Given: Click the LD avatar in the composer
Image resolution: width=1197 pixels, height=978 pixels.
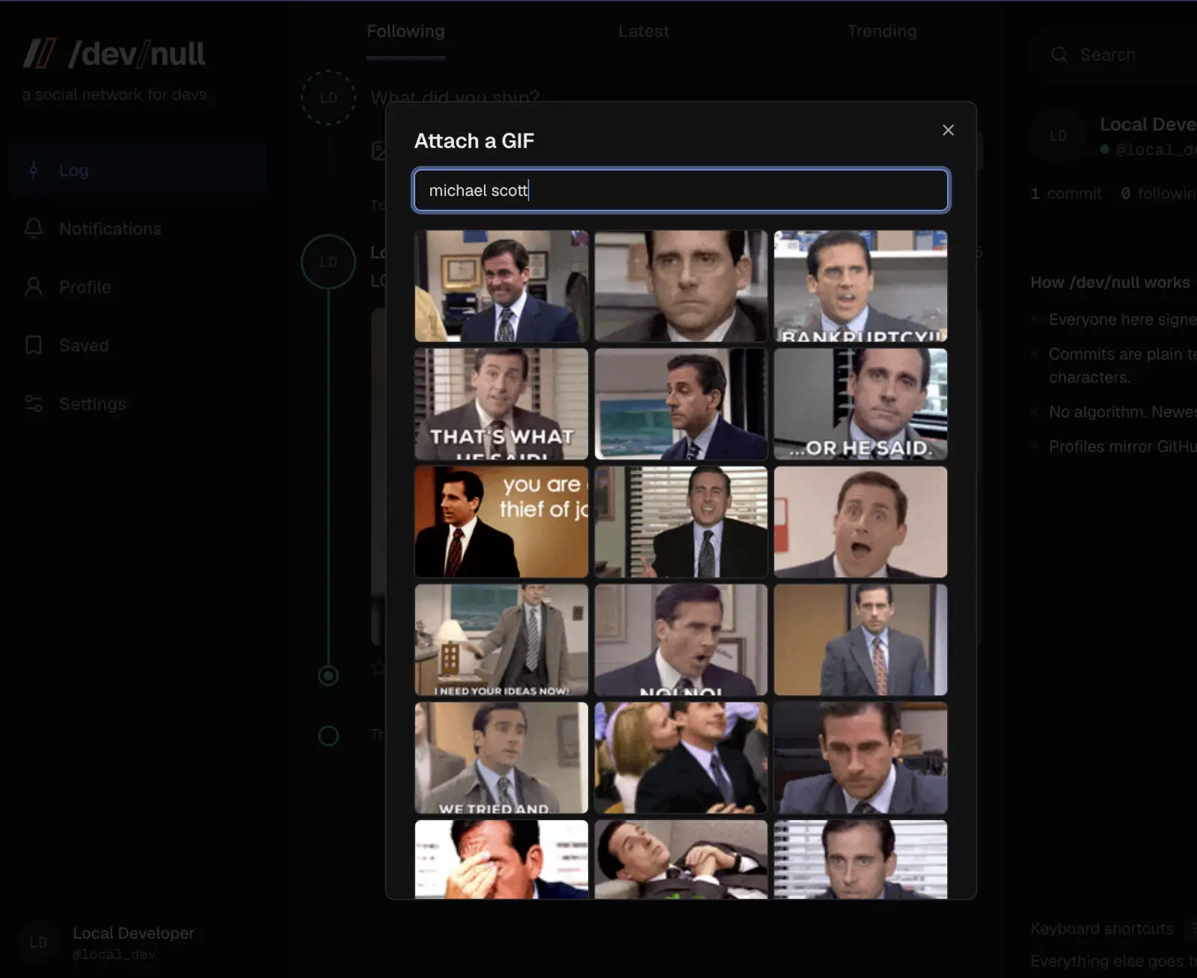Looking at the screenshot, I should [328, 98].
